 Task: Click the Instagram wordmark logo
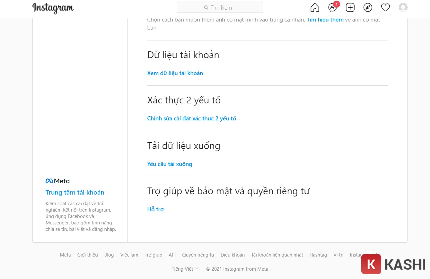tap(53, 8)
